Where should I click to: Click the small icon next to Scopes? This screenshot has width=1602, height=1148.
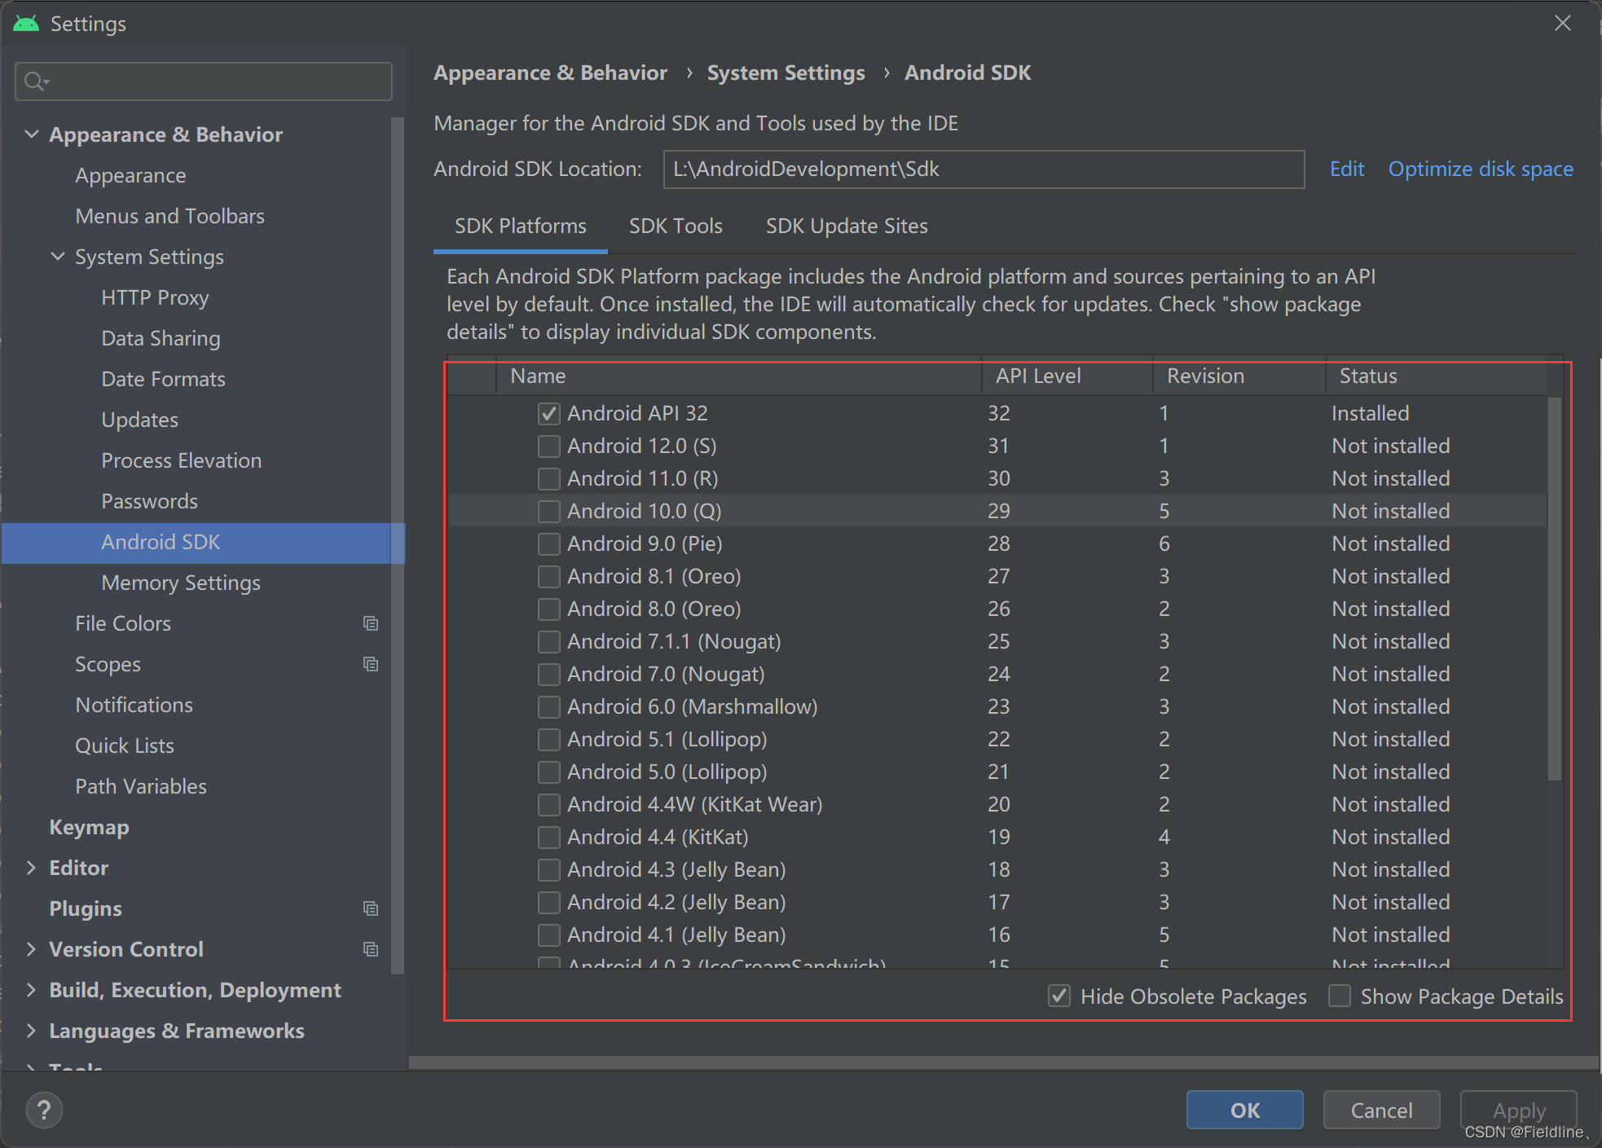(372, 664)
